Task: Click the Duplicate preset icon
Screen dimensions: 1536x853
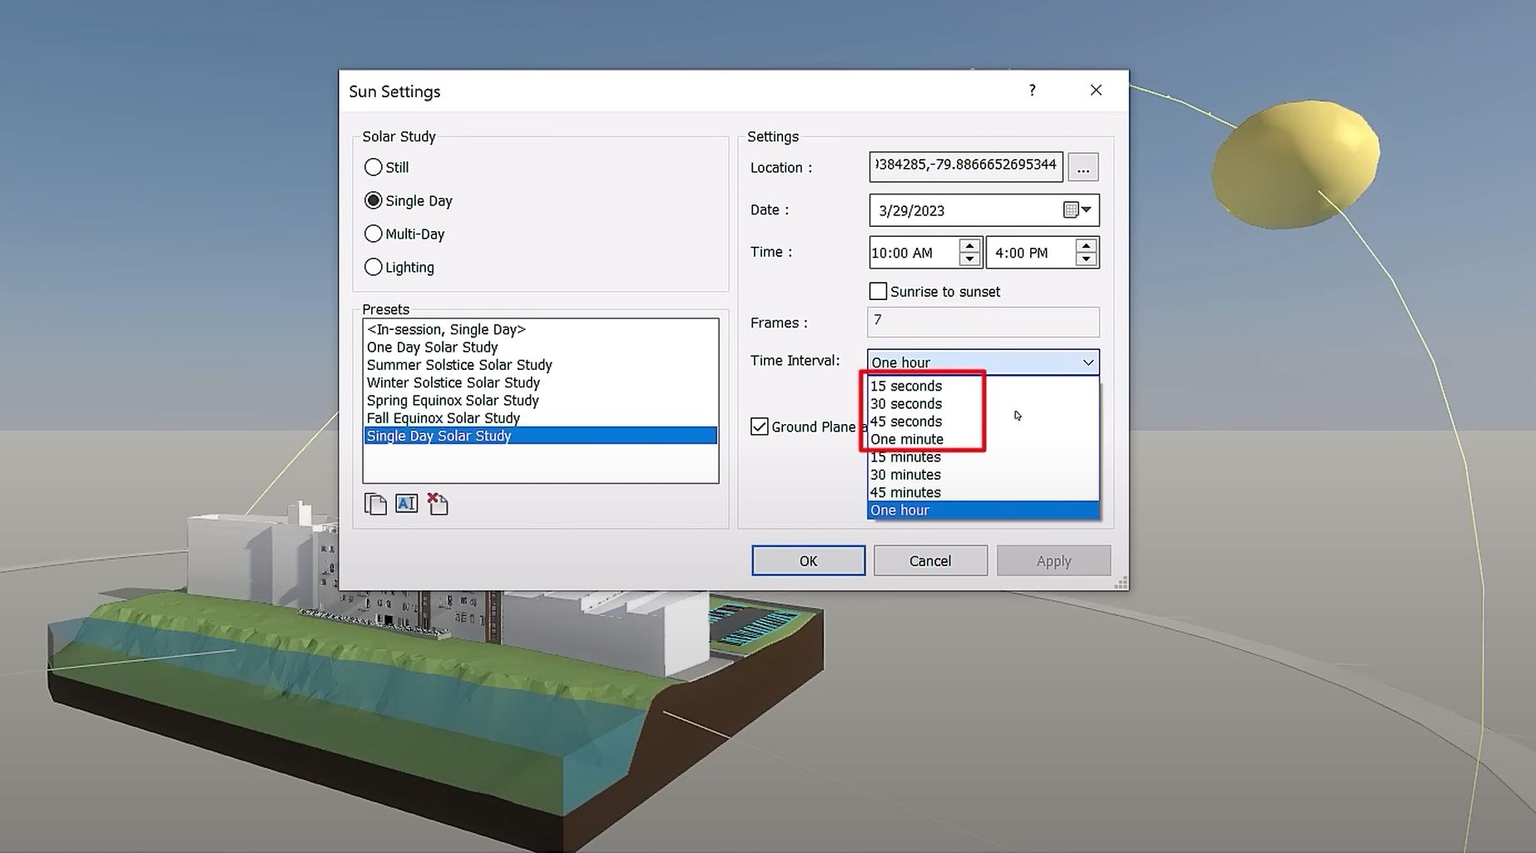Action: [x=375, y=504]
